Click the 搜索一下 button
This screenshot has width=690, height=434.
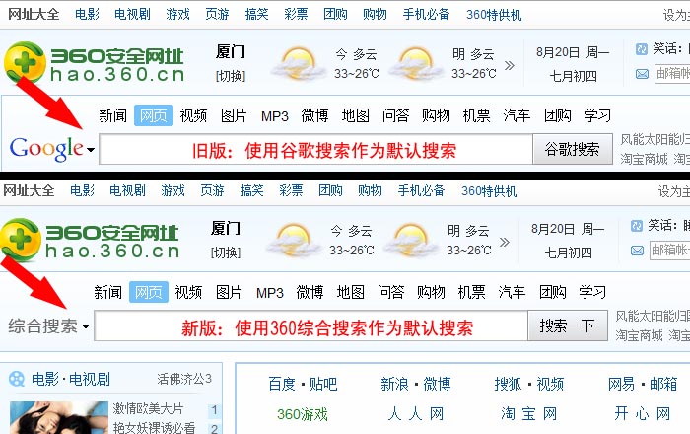(568, 326)
